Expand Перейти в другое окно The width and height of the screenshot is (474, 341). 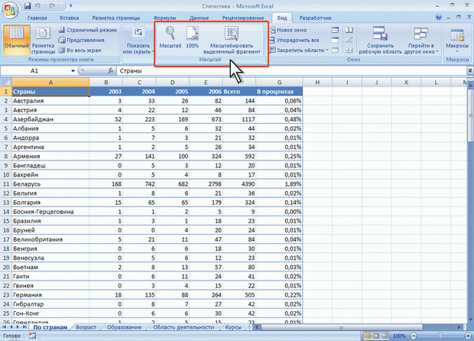click(421, 40)
